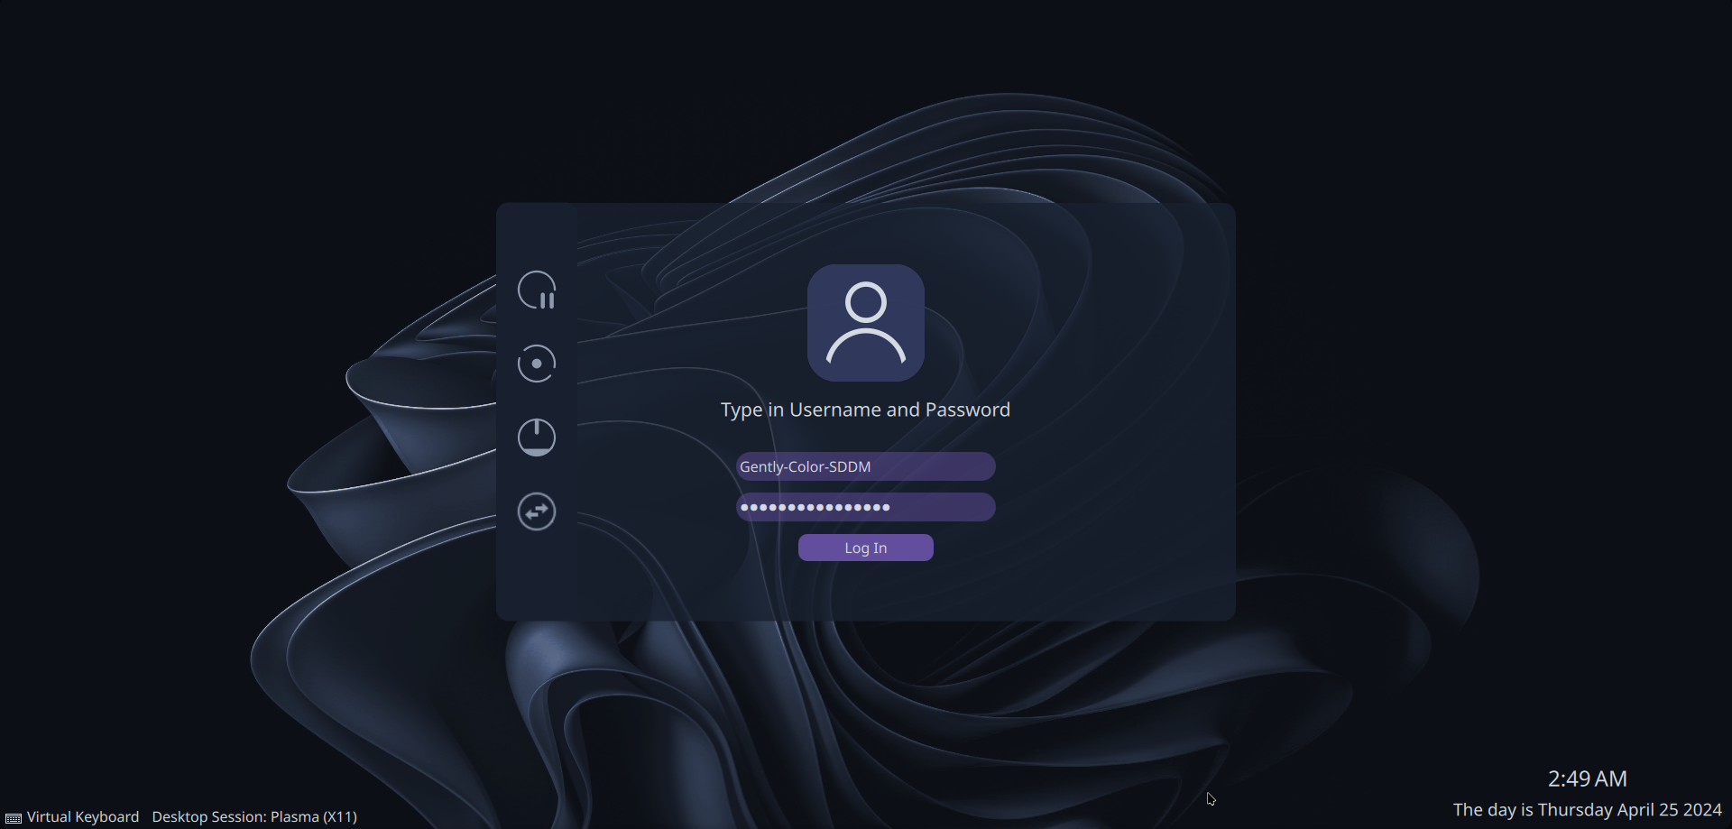
Task: Click the Log In button
Action: (866, 548)
